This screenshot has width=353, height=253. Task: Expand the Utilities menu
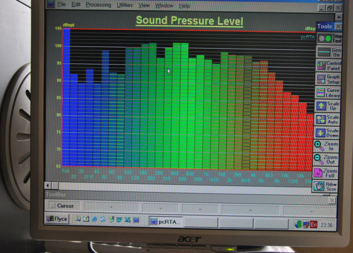[x=125, y=5]
